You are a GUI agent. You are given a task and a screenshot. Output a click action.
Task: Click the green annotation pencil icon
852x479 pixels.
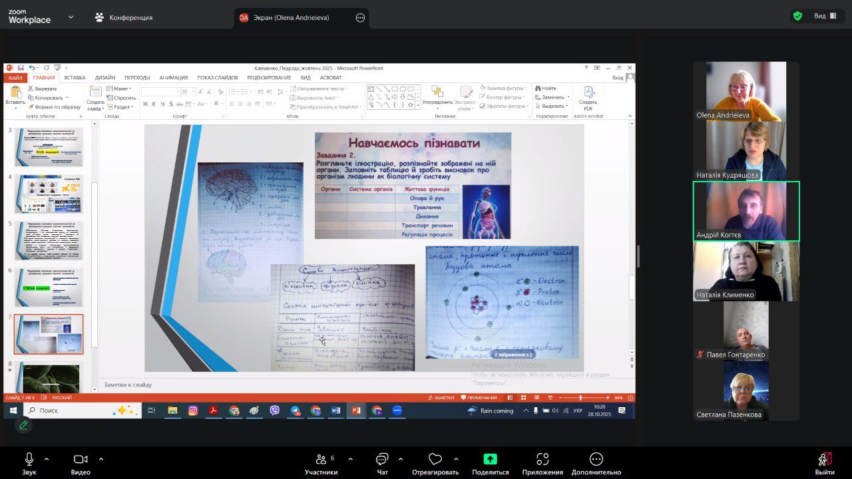(24, 424)
